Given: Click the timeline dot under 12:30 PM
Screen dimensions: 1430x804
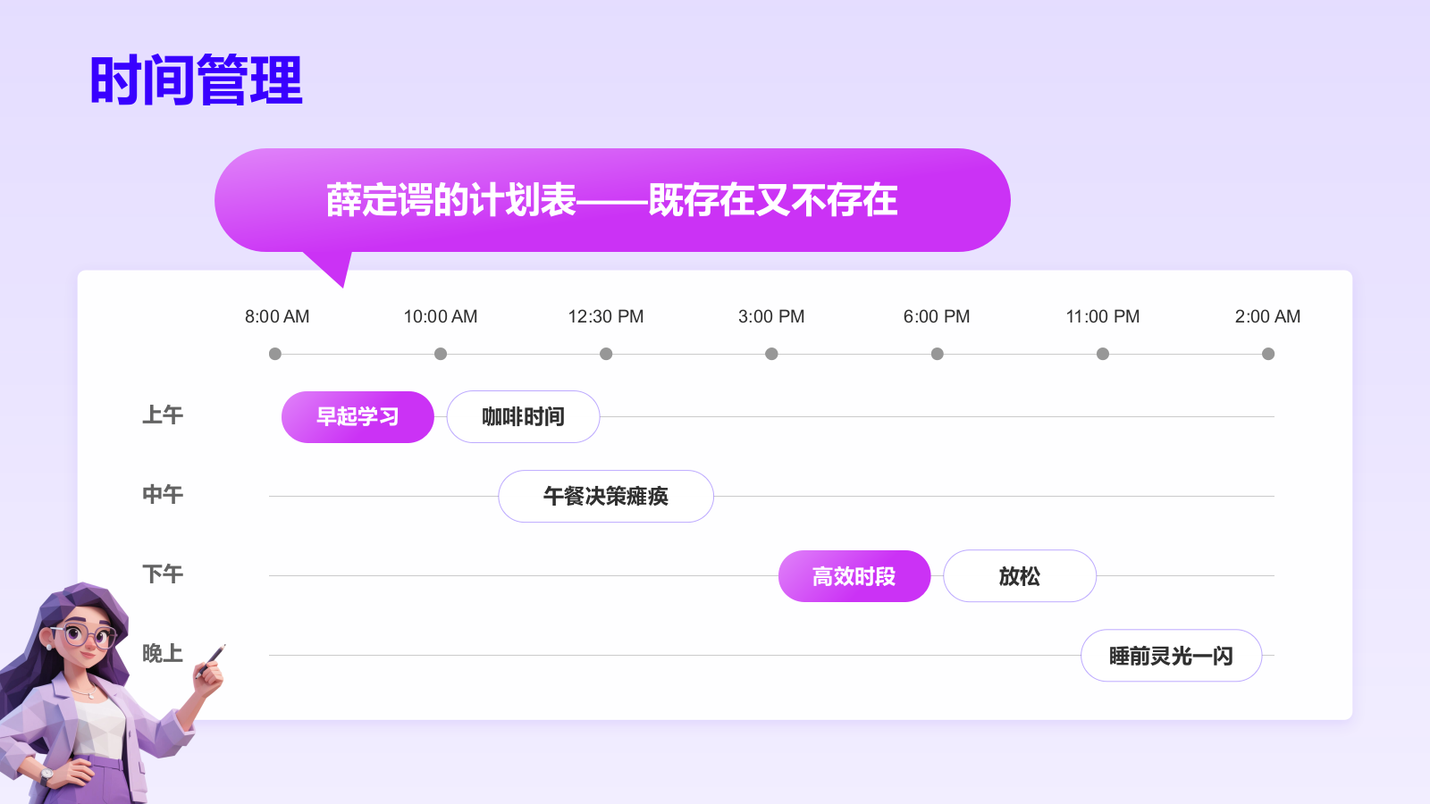Looking at the screenshot, I should pos(606,354).
